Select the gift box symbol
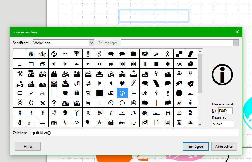252x162 pixels. pos(77,93)
